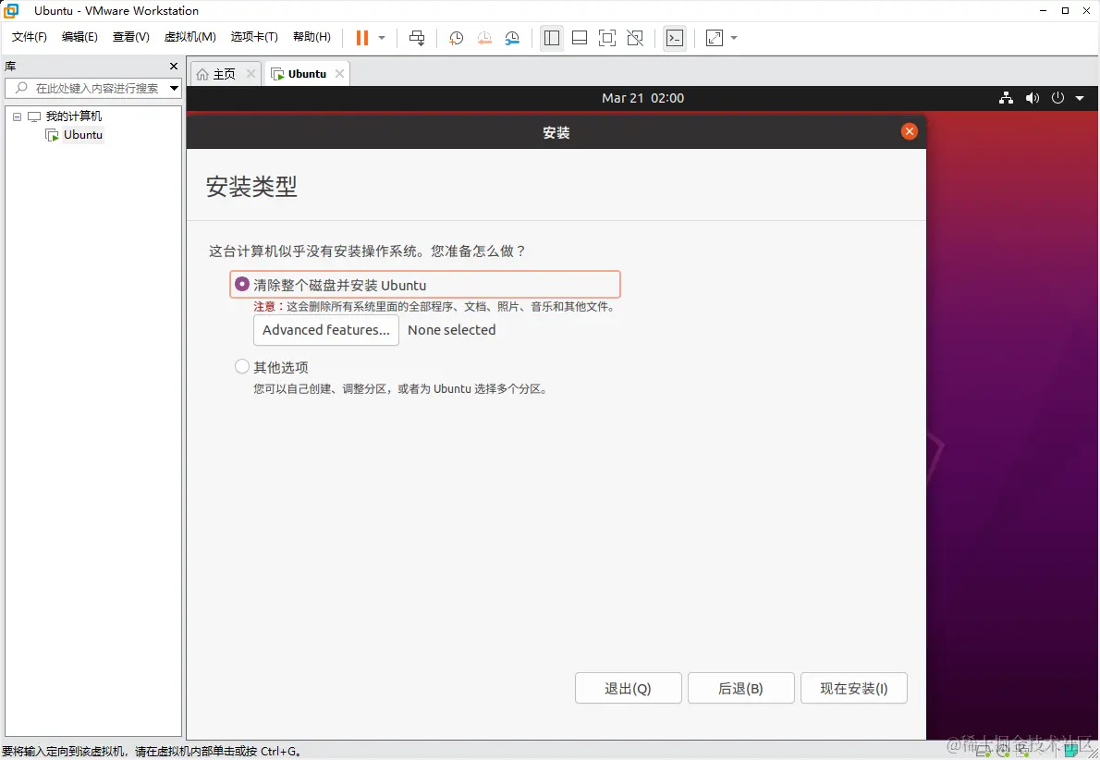Click the 现在安装(I) button

[854, 689]
